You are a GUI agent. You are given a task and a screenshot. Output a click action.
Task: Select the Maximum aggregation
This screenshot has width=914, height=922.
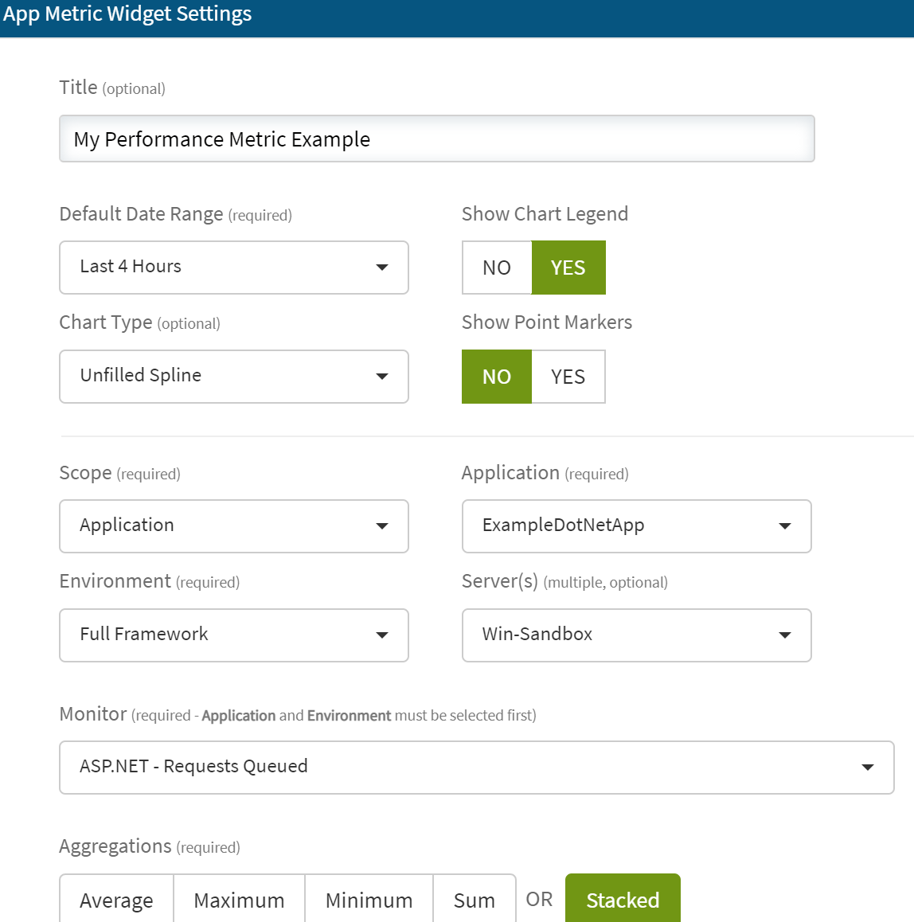point(239,900)
